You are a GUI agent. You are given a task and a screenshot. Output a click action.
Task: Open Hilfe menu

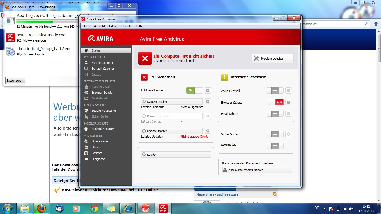(139, 26)
